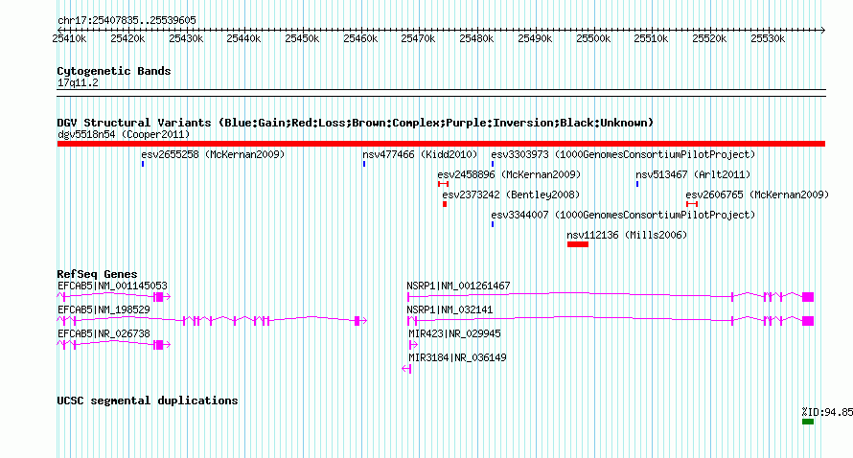
Task: Click the blue esv3344007 gain marker
Action: pos(493,224)
